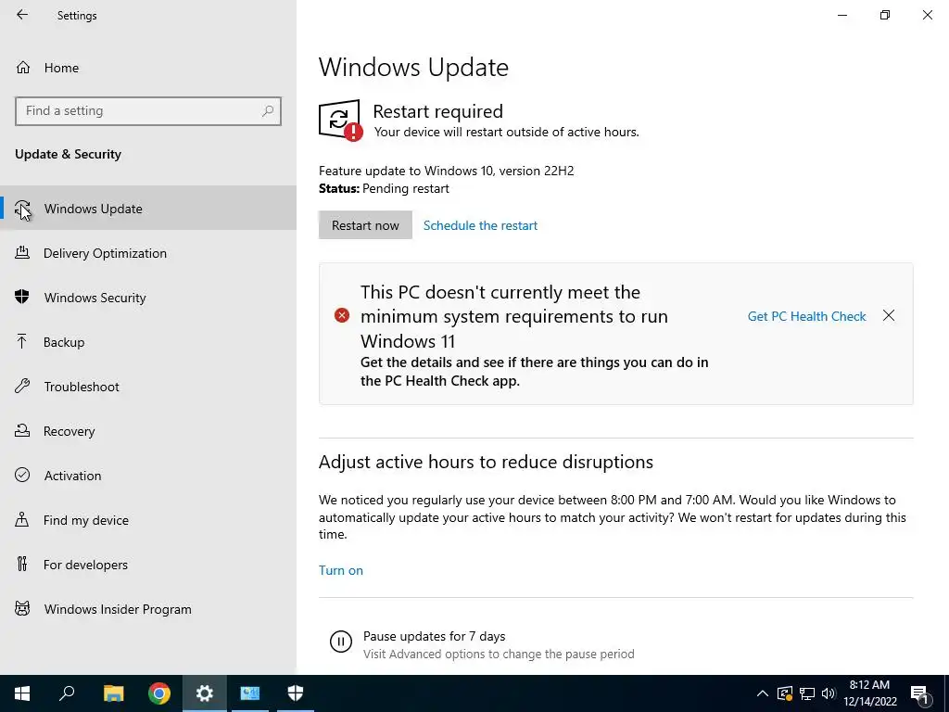
Task: Click the For developers tools icon
Action: tap(22, 564)
